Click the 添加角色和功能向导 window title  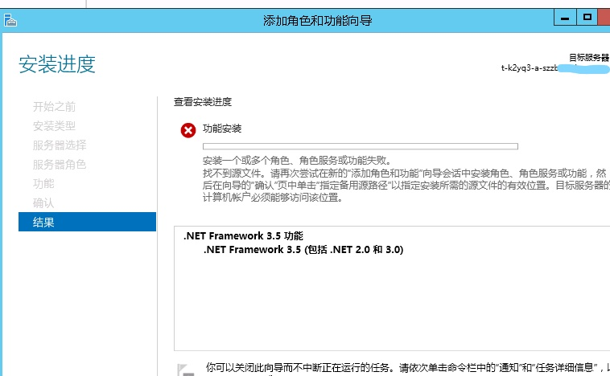[x=317, y=21]
